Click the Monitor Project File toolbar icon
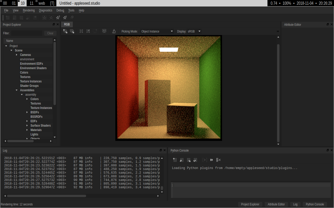Viewport: 334px width, 208px height. [35, 18]
